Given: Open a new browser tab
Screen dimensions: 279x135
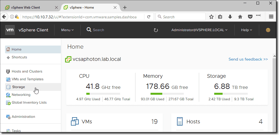Looking at the screenshot, I should [125, 7].
